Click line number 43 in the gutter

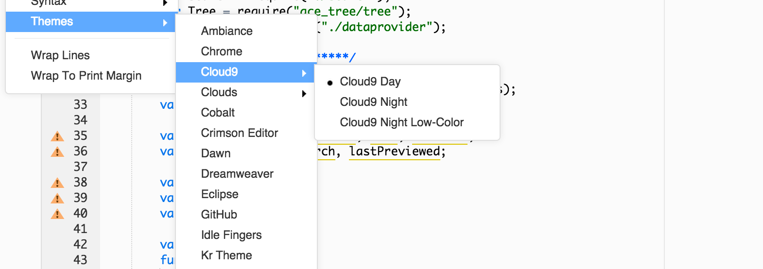pos(80,260)
